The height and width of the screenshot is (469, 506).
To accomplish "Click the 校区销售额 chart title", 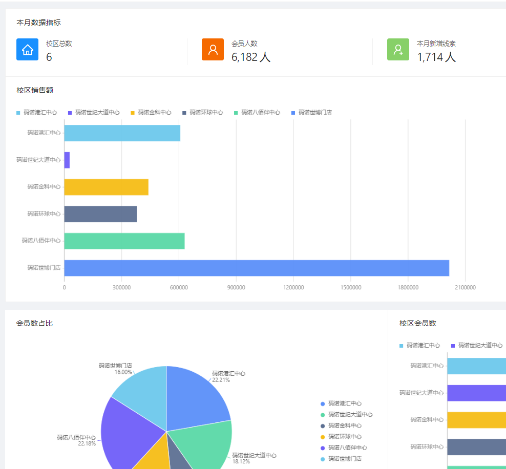I will point(35,90).
